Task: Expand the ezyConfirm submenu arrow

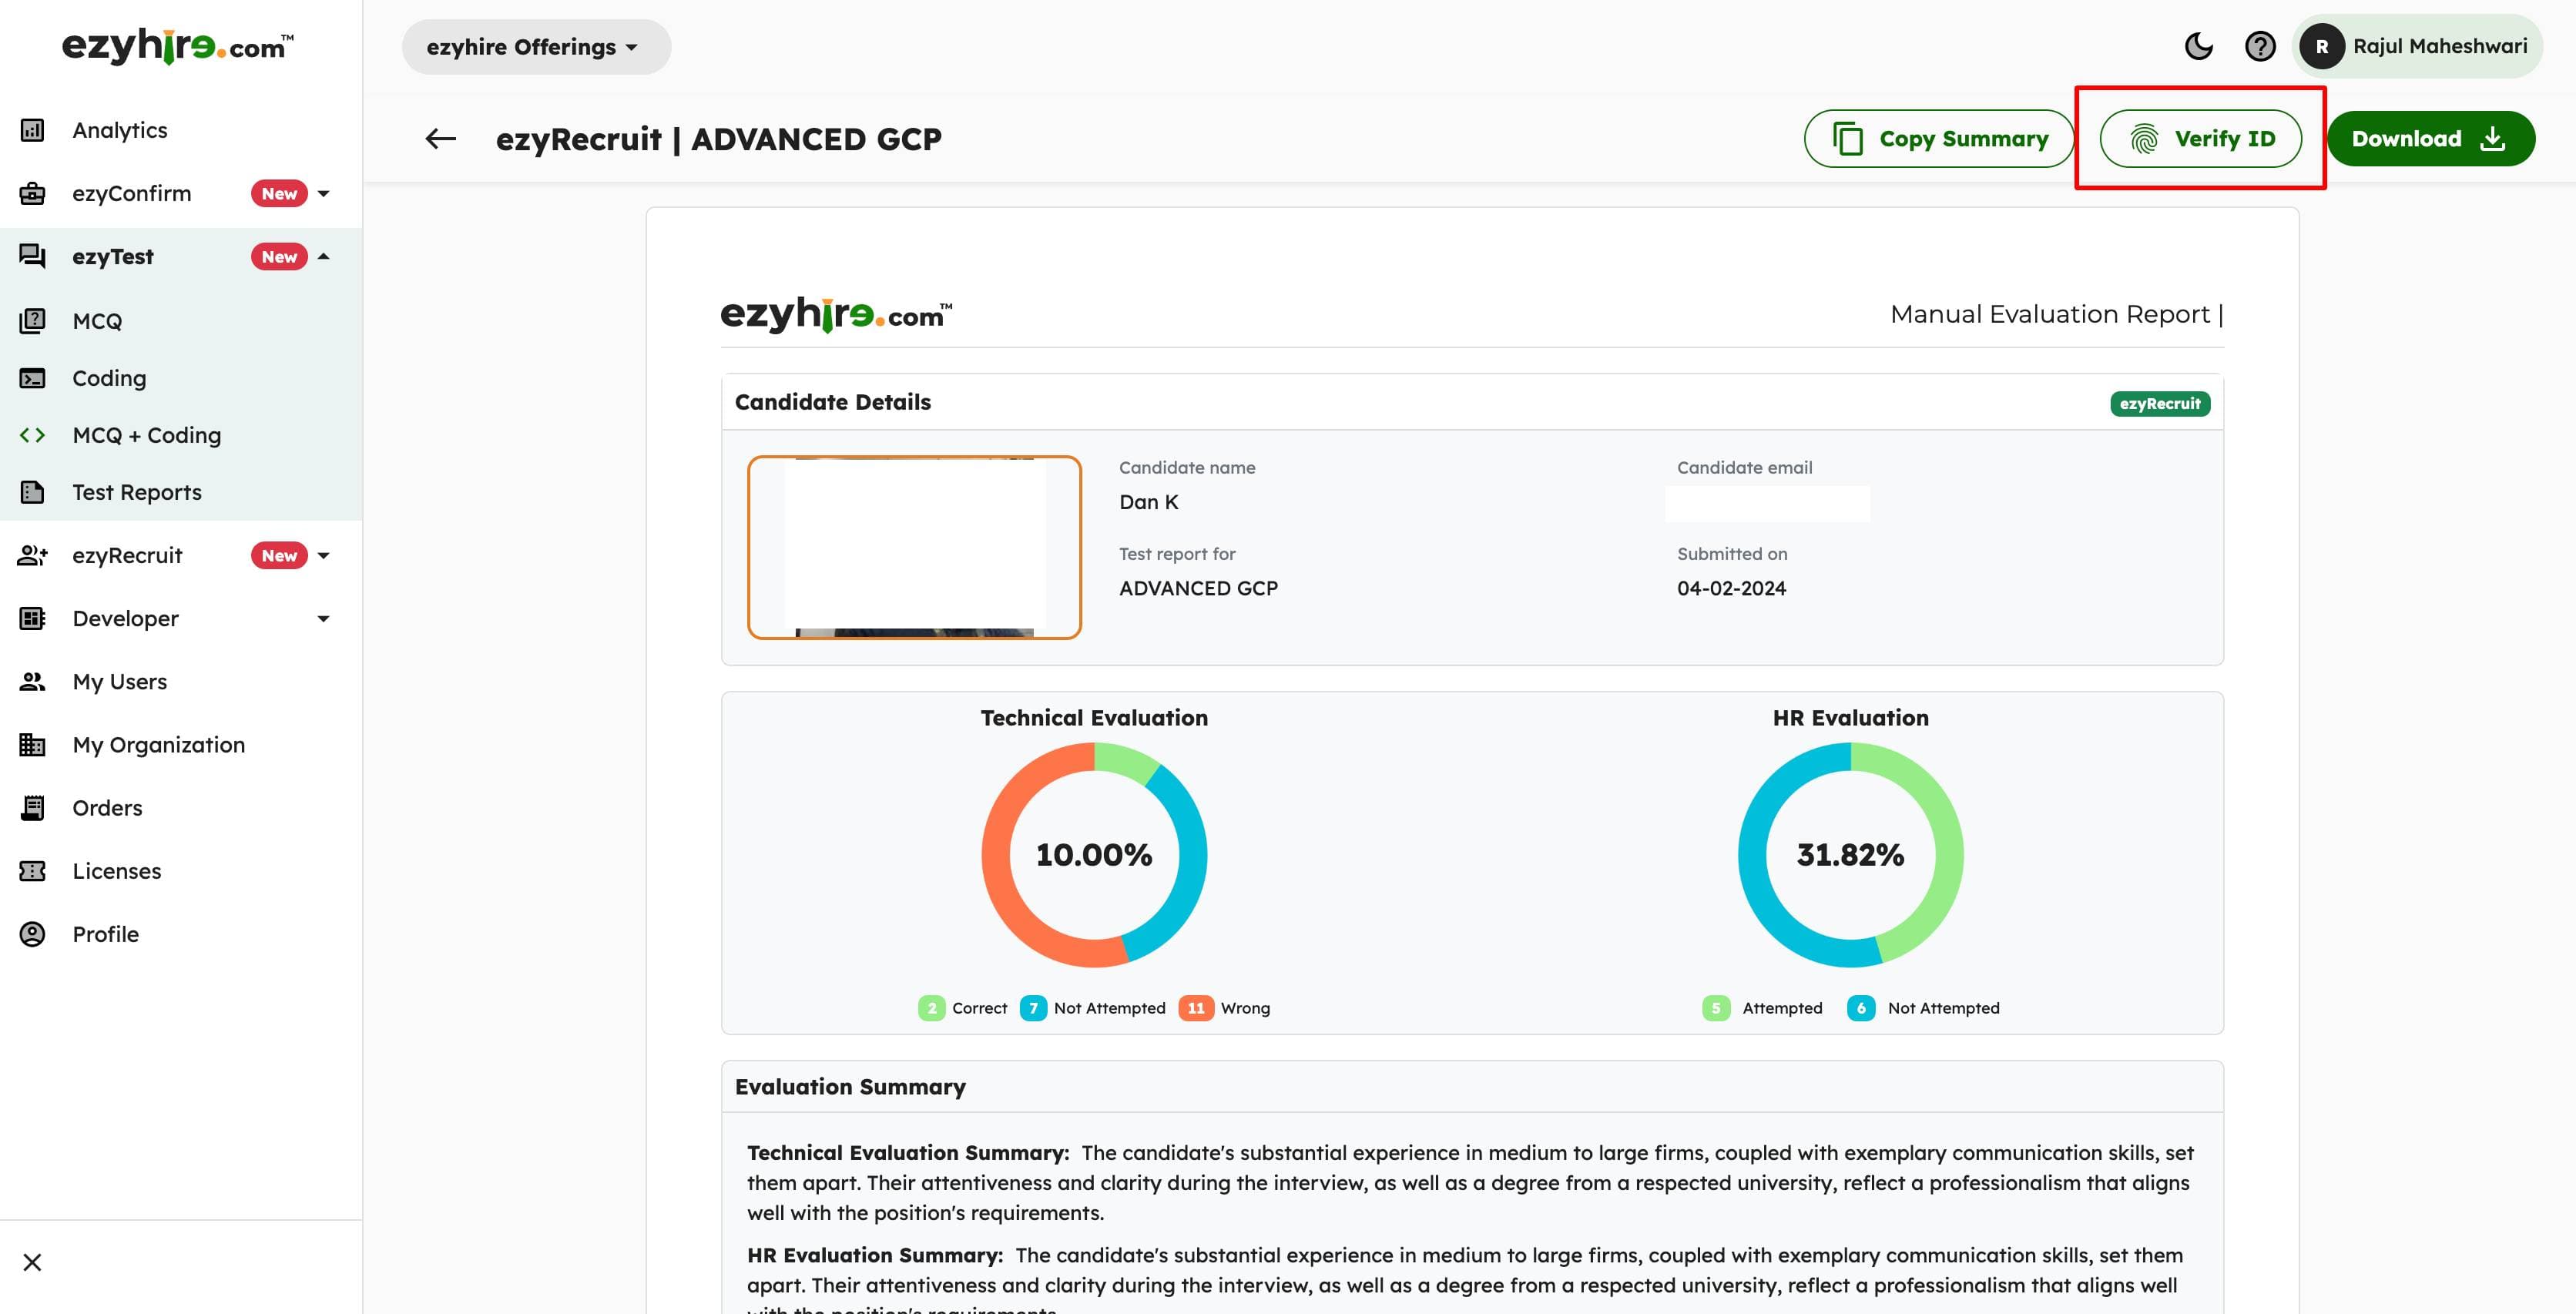Action: point(323,193)
